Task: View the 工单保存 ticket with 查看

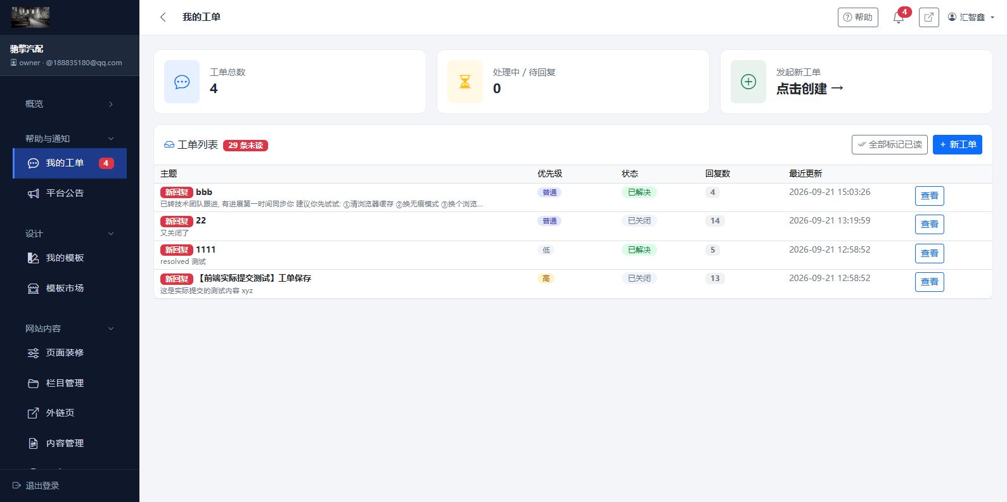Action: 929,282
